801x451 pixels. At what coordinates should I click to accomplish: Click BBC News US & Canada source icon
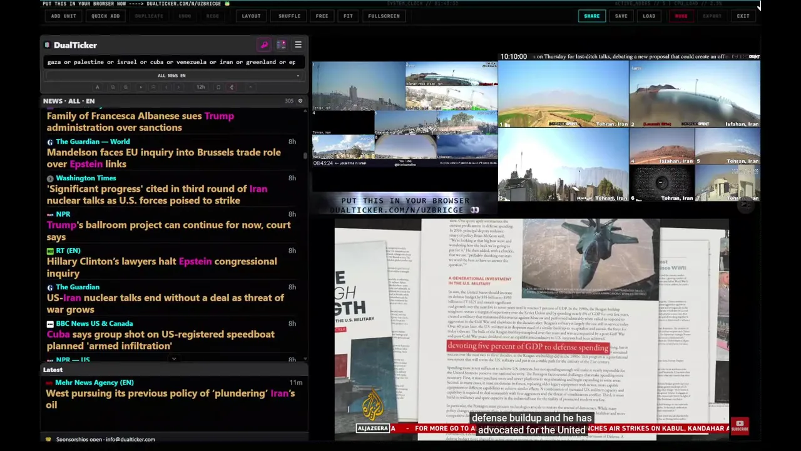(50, 324)
